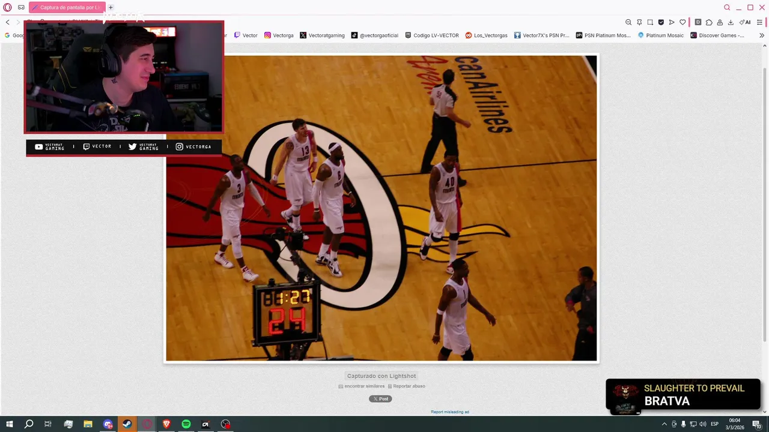Image resolution: width=769 pixels, height=432 pixels.
Task: Open the downloads panel
Action: point(731,22)
